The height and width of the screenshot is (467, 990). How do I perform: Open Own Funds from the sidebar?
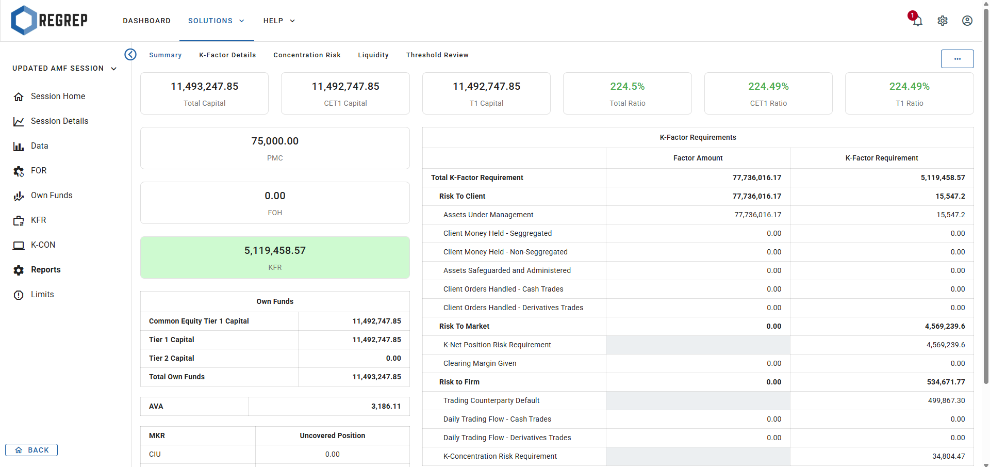tap(51, 195)
